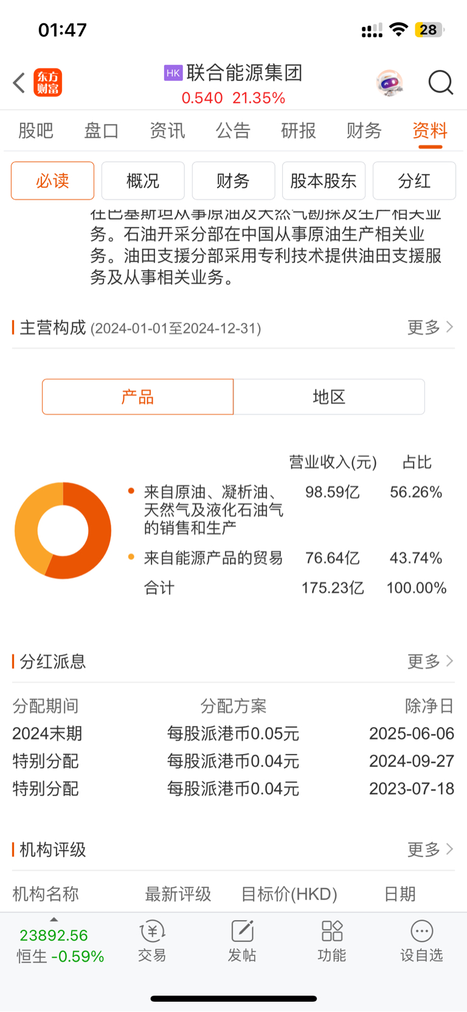Screen dimensions: 467x1012
Task: Switch to the 财务 top tab
Action: coord(364,130)
